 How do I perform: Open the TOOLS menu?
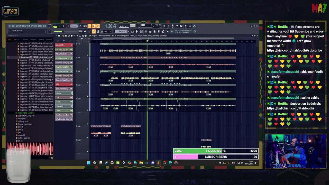coord(40,26)
